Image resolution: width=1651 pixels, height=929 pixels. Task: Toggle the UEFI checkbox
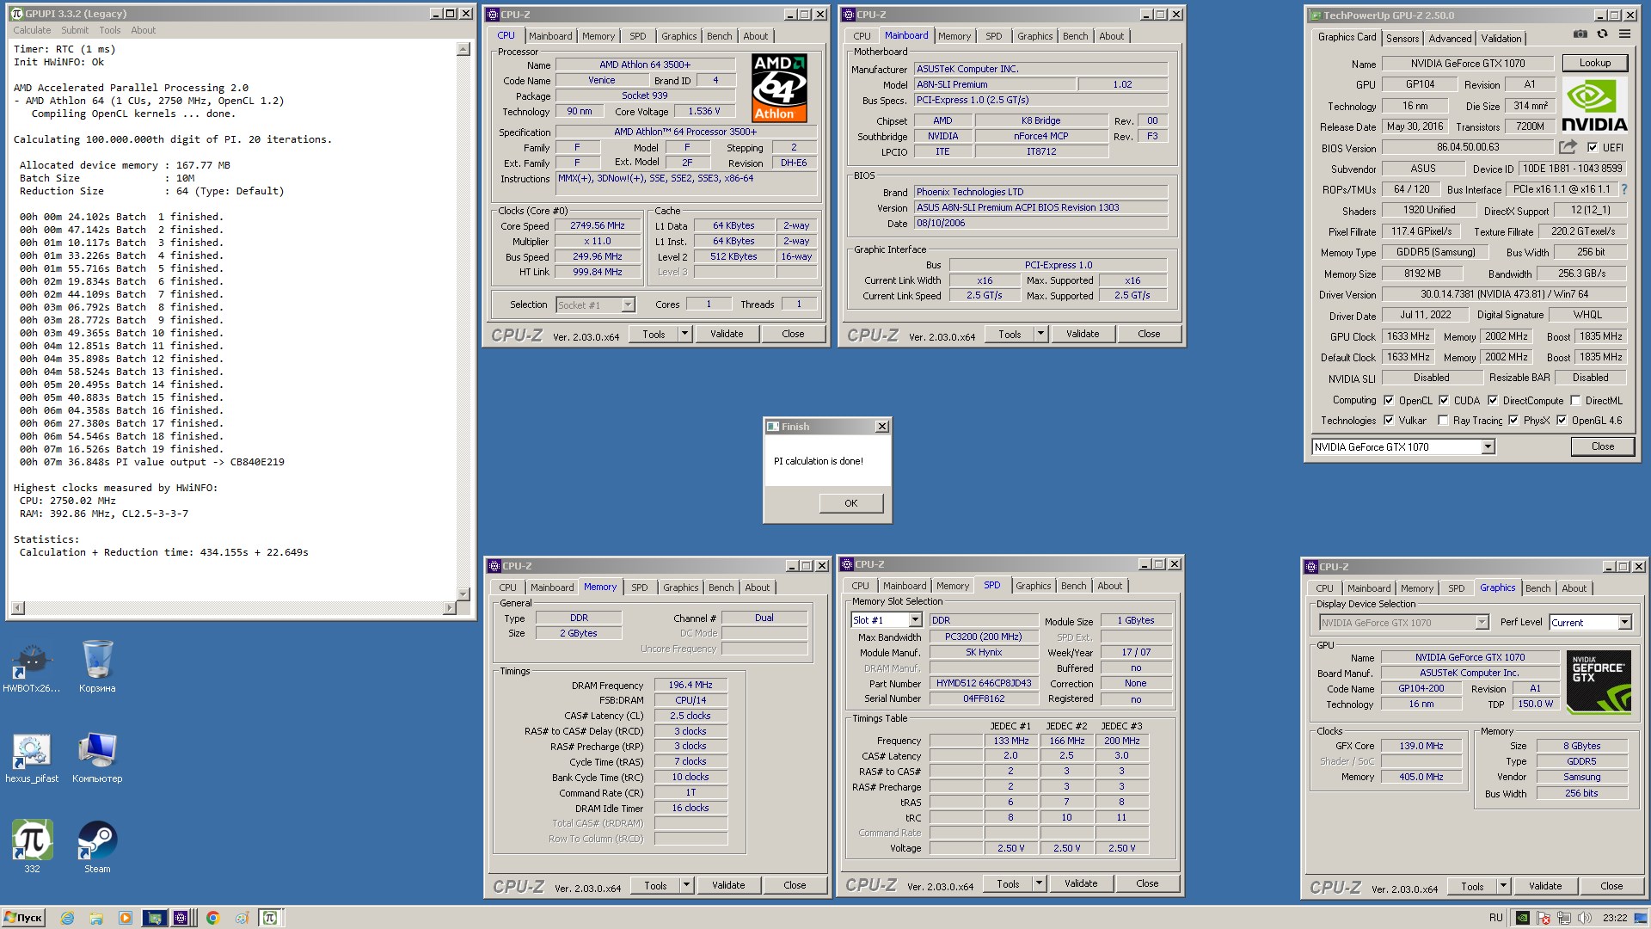[1593, 147]
